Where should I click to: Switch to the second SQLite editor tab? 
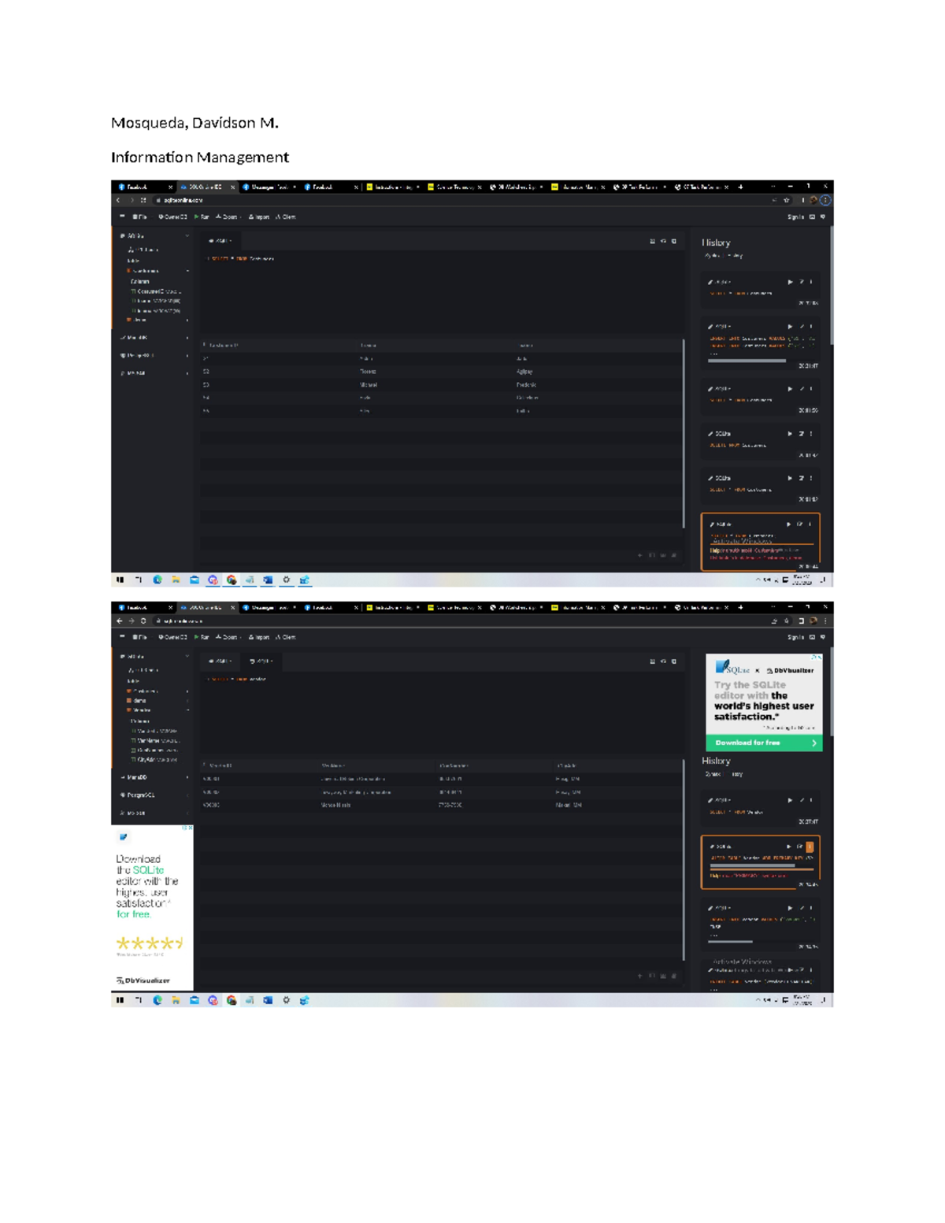(261, 662)
